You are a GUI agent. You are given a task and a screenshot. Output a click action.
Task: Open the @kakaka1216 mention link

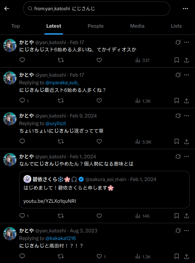[x=61, y=238]
